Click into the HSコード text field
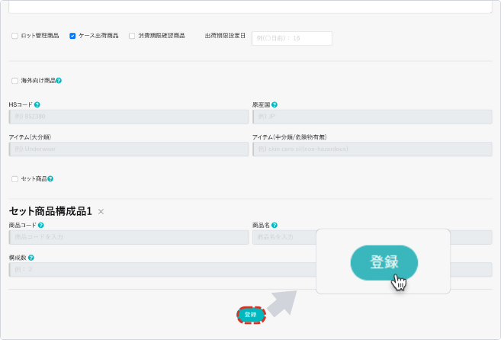This screenshot has width=504, height=340. click(129, 117)
